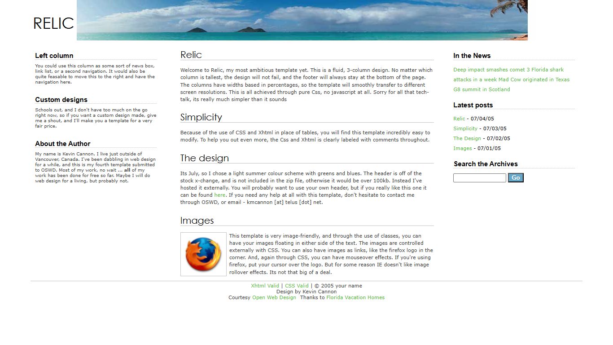Viewport: 613px width, 345px height.
Task: Open The Design link under Latest posts
Action: point(467,138)
